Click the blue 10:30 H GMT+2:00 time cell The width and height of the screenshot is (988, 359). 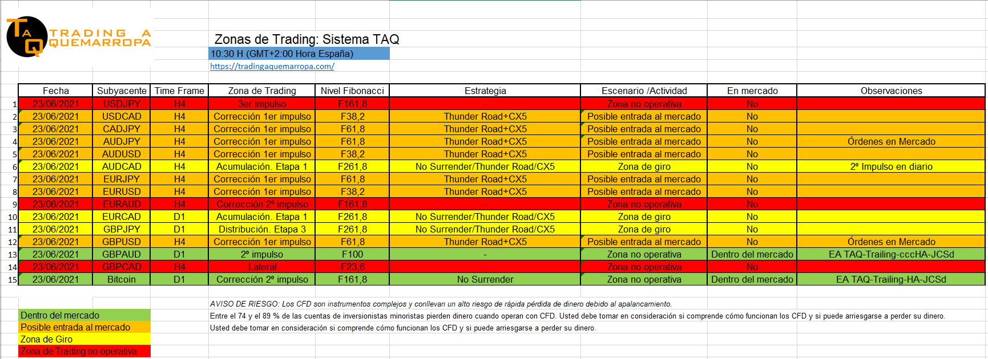pyautogui.click(x=299, y=54)
